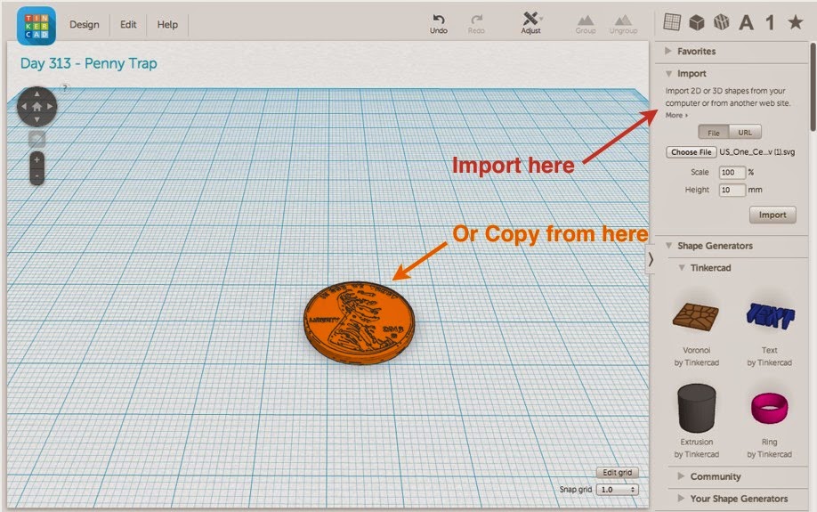This screenshot has height=512, width=817.
Task: Click the Tinkercad logo icon
Action: (36, 26)
